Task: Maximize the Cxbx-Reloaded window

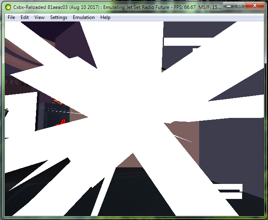Action: tap(240, 6)
